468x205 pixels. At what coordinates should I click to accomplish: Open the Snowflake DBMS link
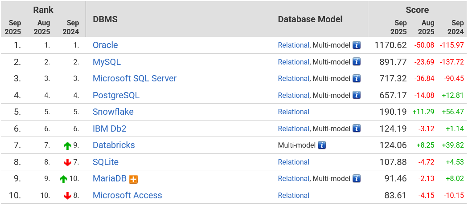tap(113, 112)
